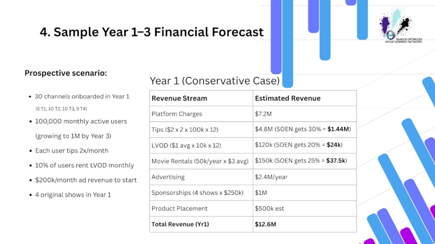Click the SOEN splatter logo
The width and height of the screenshot is (435, 244).
click(400, 26)
